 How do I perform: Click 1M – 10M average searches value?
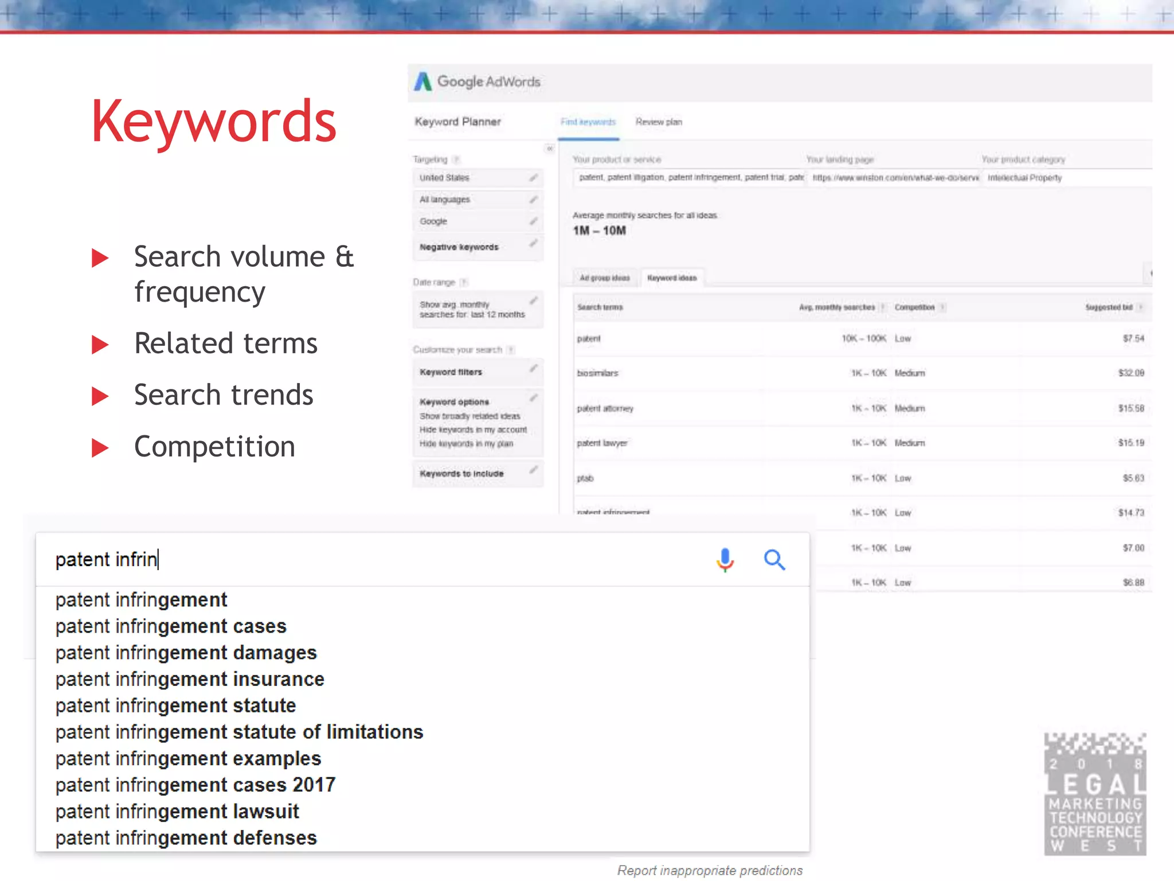[599, 231]
